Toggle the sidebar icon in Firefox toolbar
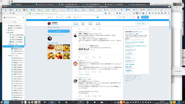The width and height of the screenshot is (185, 104). [137, 13]
